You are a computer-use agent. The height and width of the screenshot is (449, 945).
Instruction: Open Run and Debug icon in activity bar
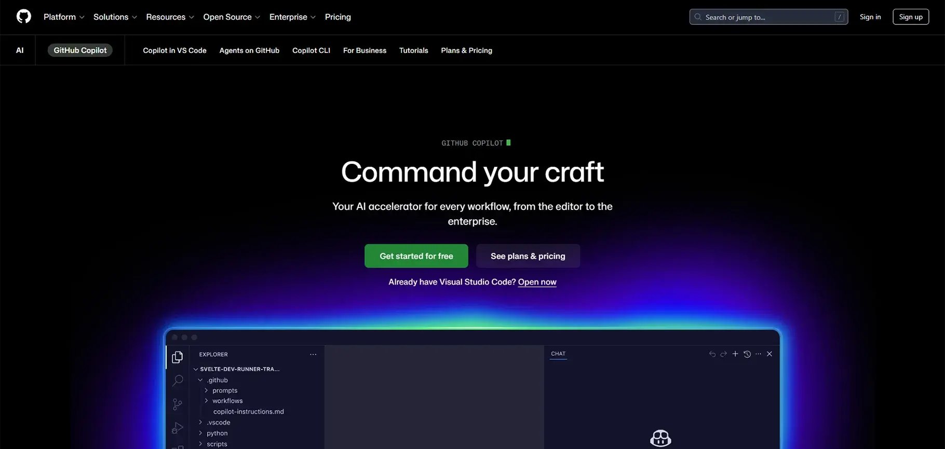click(x=178, y=428)
